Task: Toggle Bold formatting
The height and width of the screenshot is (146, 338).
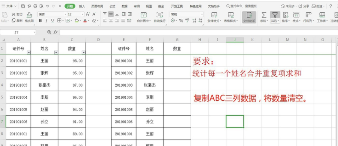Action: (40, 21)
